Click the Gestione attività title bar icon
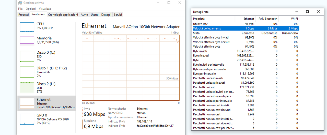 point(20,3)
